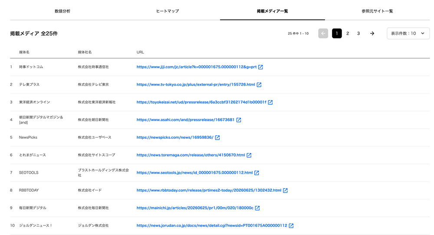Viewport: 434px width, 235px height.
Task: Open external link icon for rbbtoday URL
Action: (286, 190)
